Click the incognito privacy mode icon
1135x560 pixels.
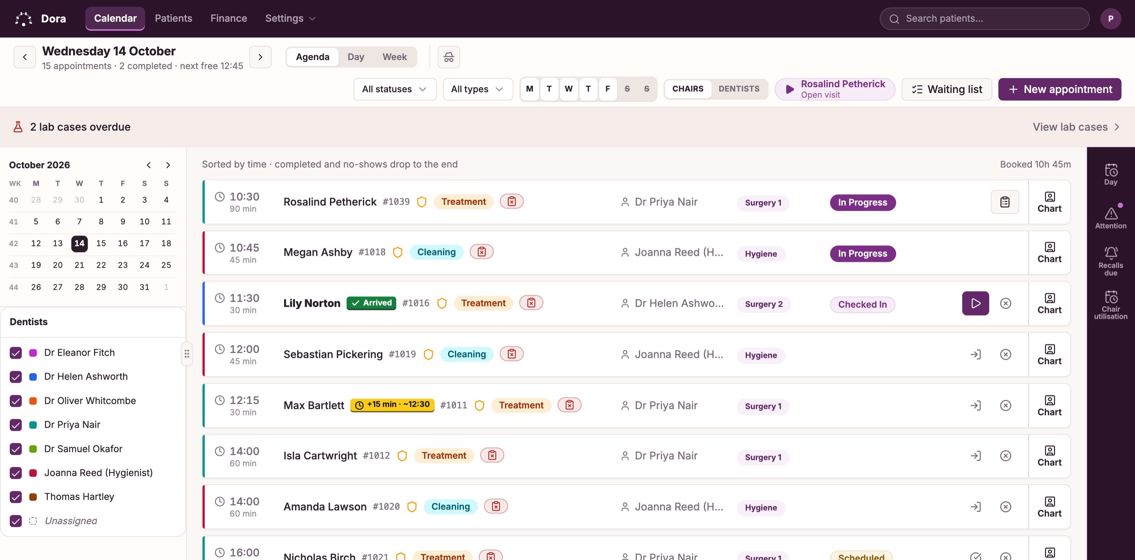pos(448,57)
